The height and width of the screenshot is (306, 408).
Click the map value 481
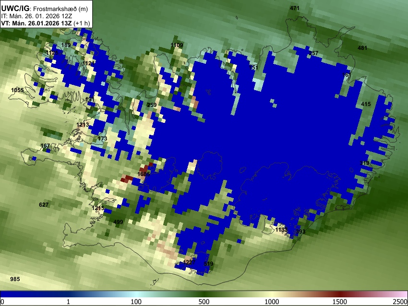362,48
